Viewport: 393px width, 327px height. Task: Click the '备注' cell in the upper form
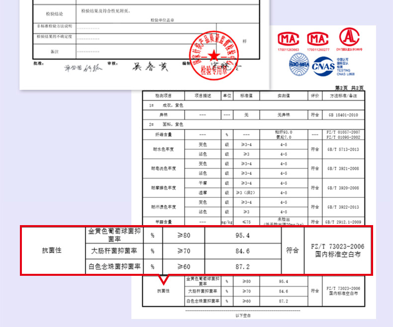tap(54, 52)
